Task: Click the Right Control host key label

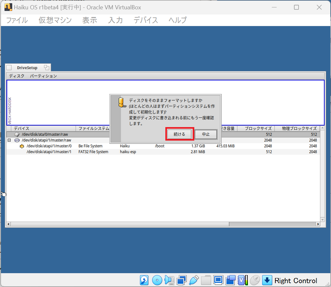Action: pyautogui.click(x=296, y=281)
